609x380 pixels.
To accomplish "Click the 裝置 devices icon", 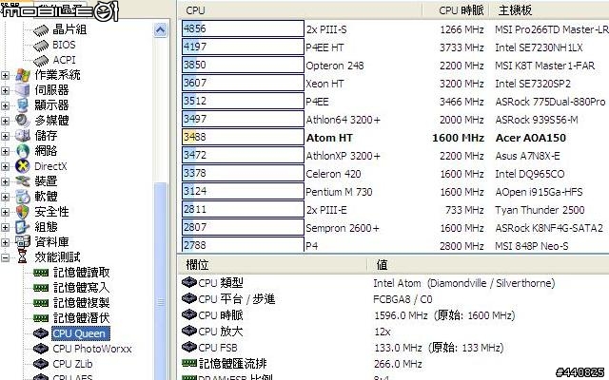I will pos(23,181).
